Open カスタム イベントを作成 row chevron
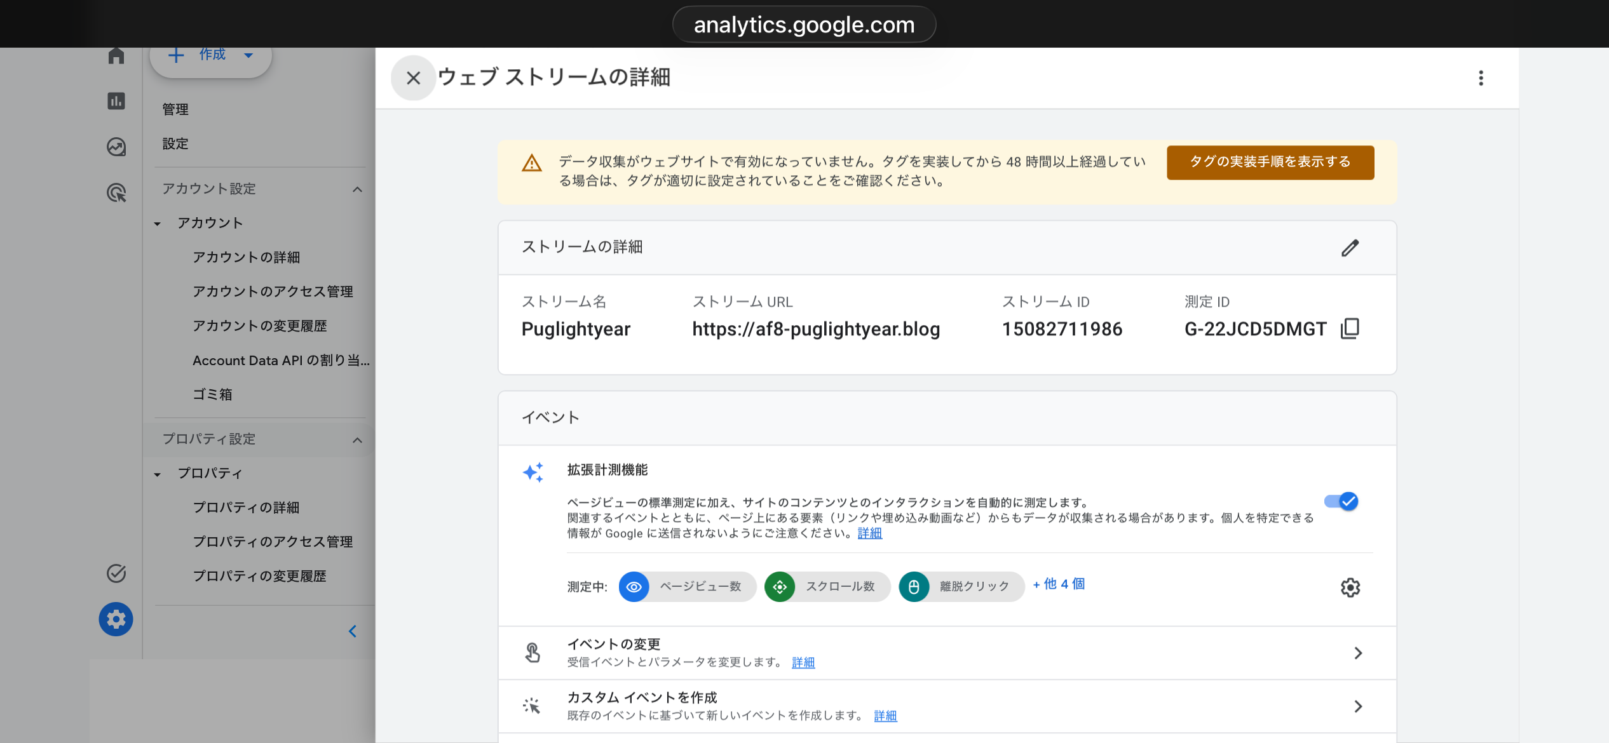The width and height of the screenshot is (1609, 743). click(1357, 706)
